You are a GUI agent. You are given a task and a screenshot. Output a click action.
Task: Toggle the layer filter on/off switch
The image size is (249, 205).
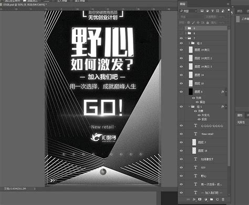pos(229,11)
